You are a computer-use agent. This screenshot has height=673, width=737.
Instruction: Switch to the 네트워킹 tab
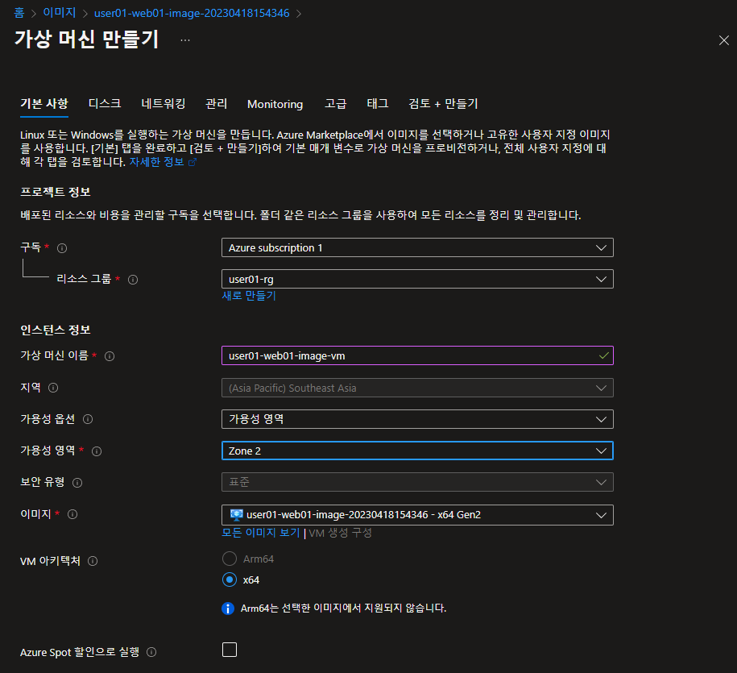(x=164, y=103)
